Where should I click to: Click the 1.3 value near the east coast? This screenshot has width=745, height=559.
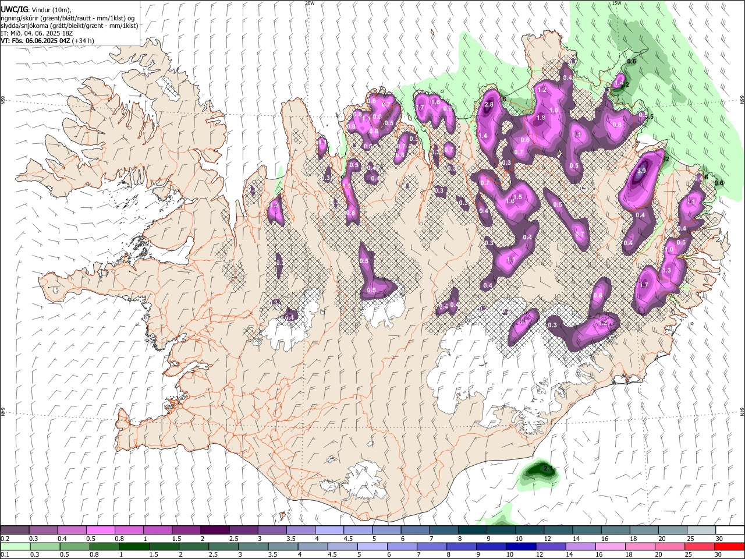[x=667, y=270]
